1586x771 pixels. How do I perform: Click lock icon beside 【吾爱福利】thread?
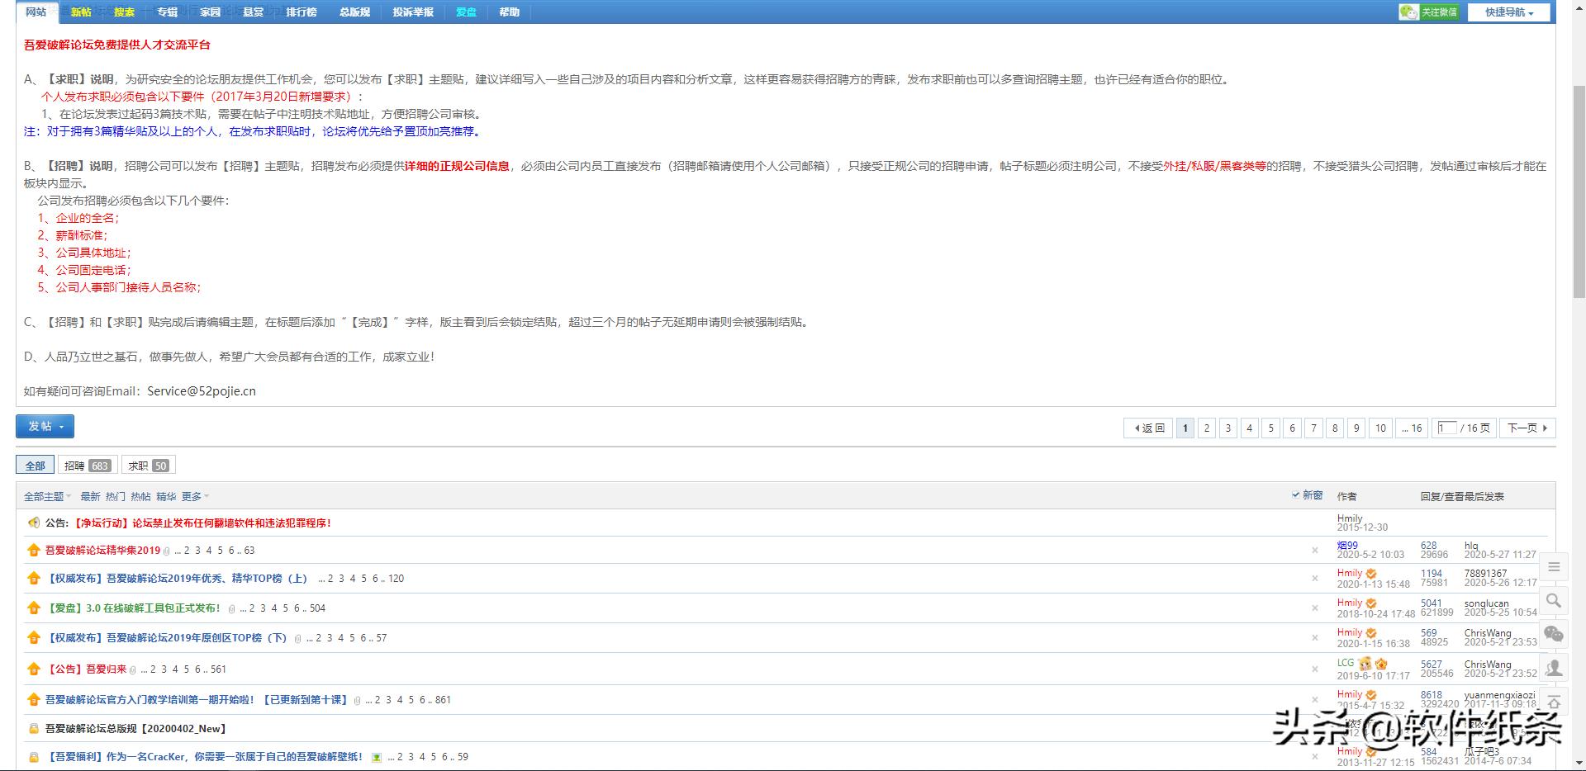point(34,757)
